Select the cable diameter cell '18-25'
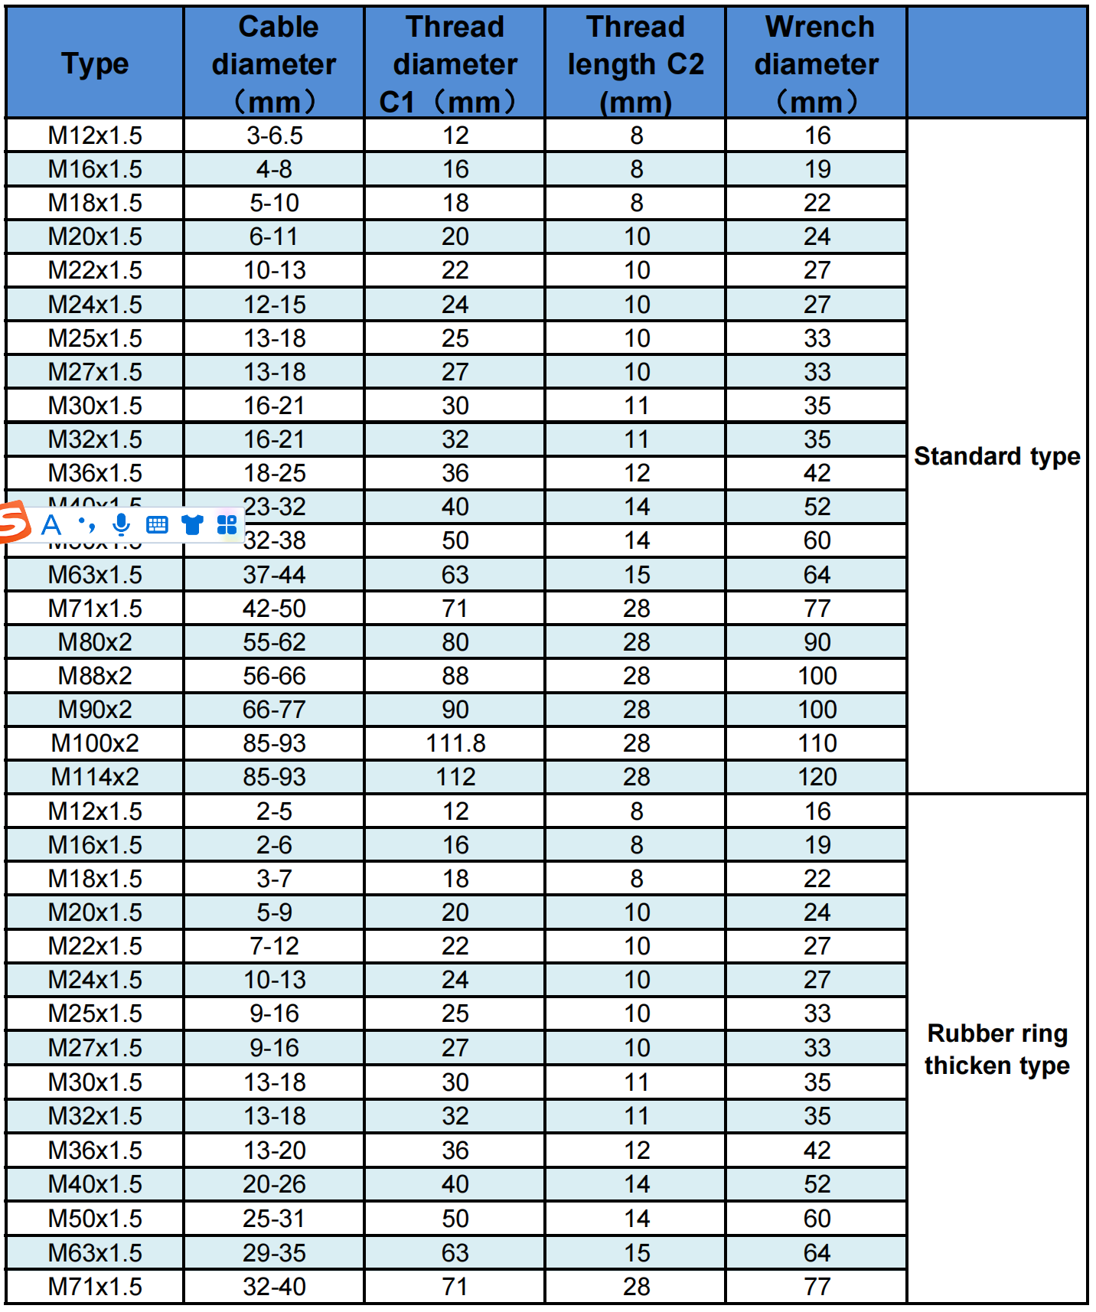The height and width of the screenshot is (1312, 1096). pos(274,473)
